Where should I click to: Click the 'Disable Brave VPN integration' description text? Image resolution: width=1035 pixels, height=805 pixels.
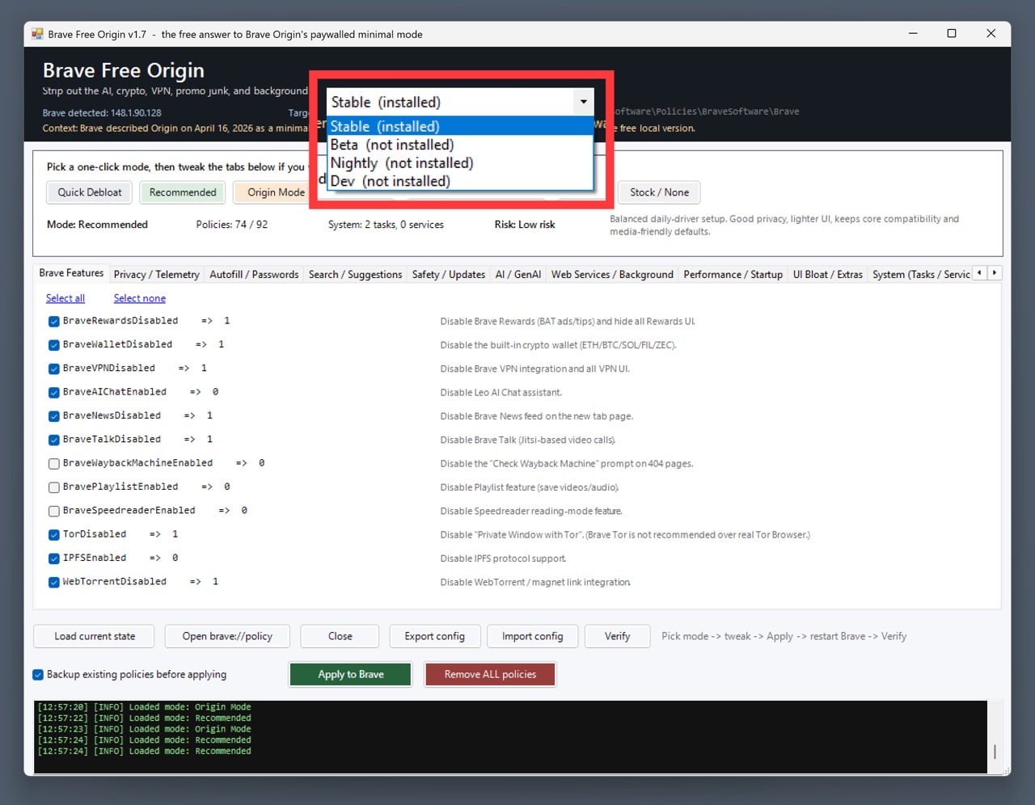point(535,369)
